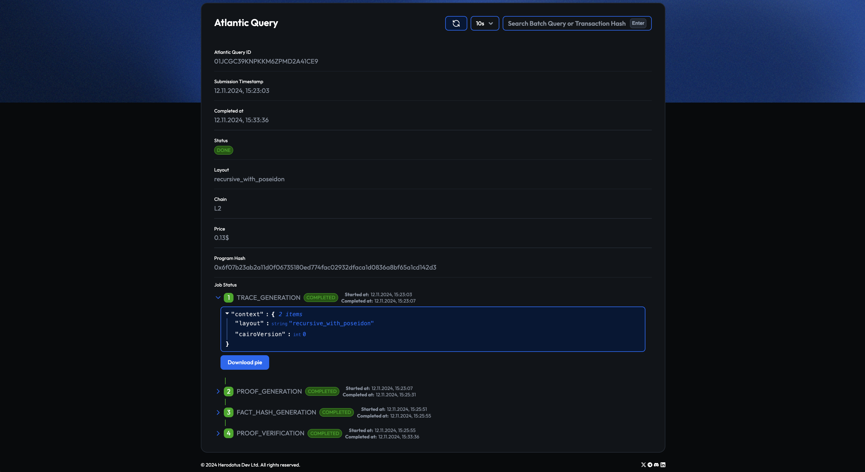This screenshot has height=472, width=865.
Task: Click the green step 1 badge
Action: [x=228, y=298]
